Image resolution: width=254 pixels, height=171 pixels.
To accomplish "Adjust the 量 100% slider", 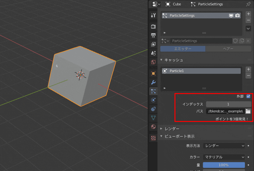I will (x=224, y=165).
